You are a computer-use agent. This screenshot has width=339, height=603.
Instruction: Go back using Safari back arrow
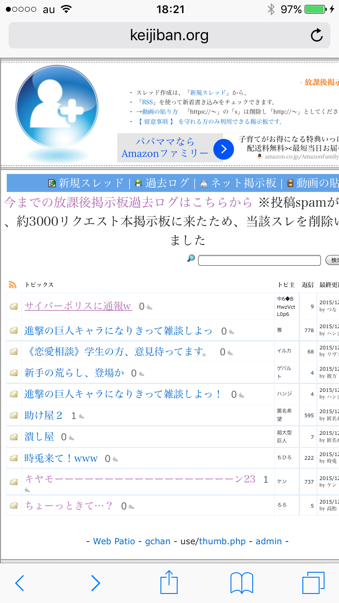point(19,583)
